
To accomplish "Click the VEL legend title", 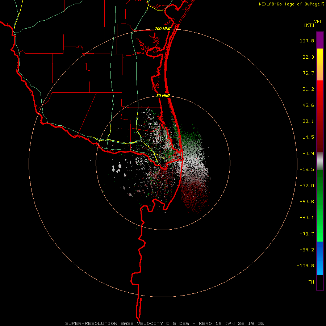I will point(318,22).
